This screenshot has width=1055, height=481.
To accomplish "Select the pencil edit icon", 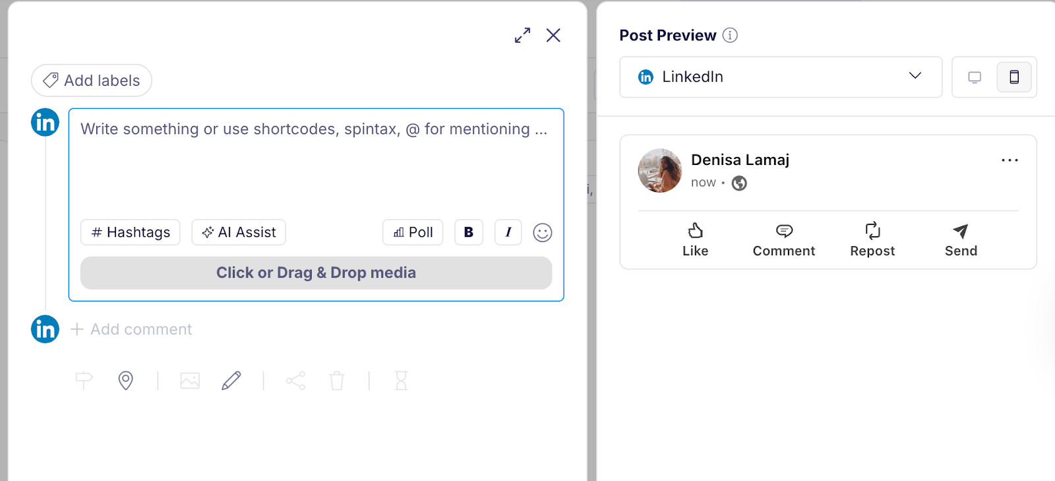I will (231, 381).
